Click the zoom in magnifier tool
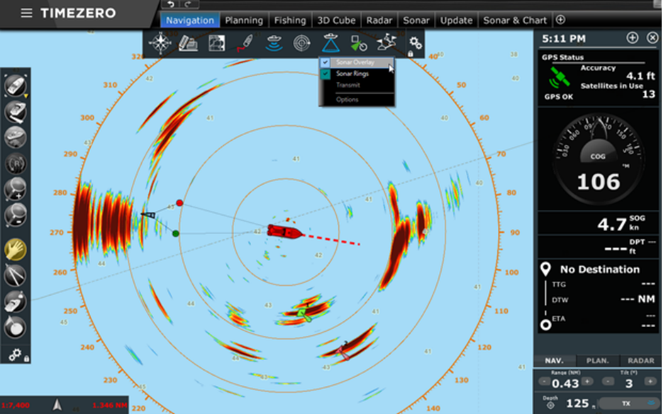 (x=16, y=188)
